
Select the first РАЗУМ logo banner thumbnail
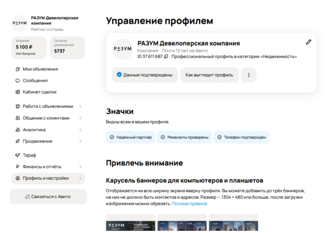(131, 222)
